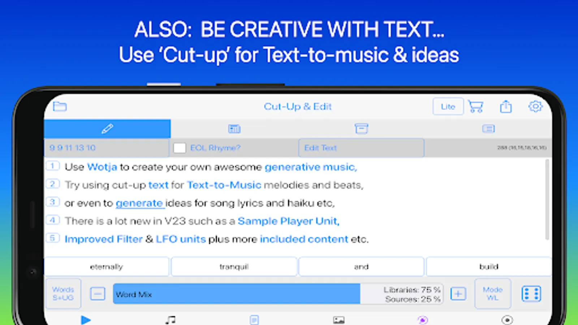The image size is (578, 325).
Task: Switch to the archive box tab
Action: pyautogui.click(x=361, y=129)
